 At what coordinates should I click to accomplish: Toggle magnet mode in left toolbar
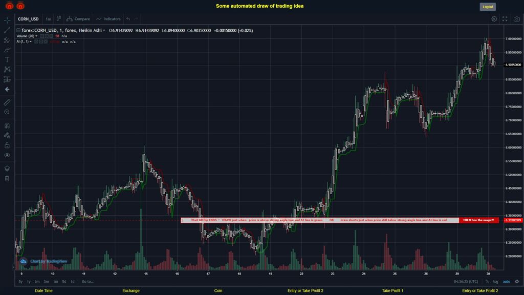[x=7, y=125]
